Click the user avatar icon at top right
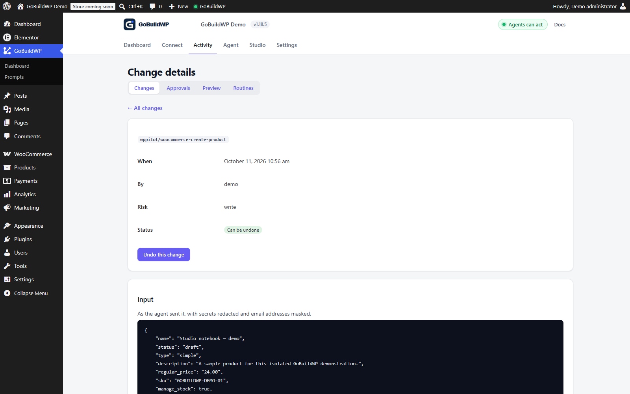This screenshot has width=630, height=394. coord(623,6)
